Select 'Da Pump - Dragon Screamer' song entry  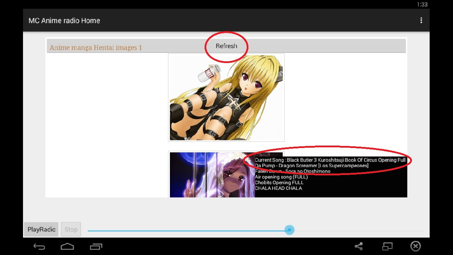[311, 166]
